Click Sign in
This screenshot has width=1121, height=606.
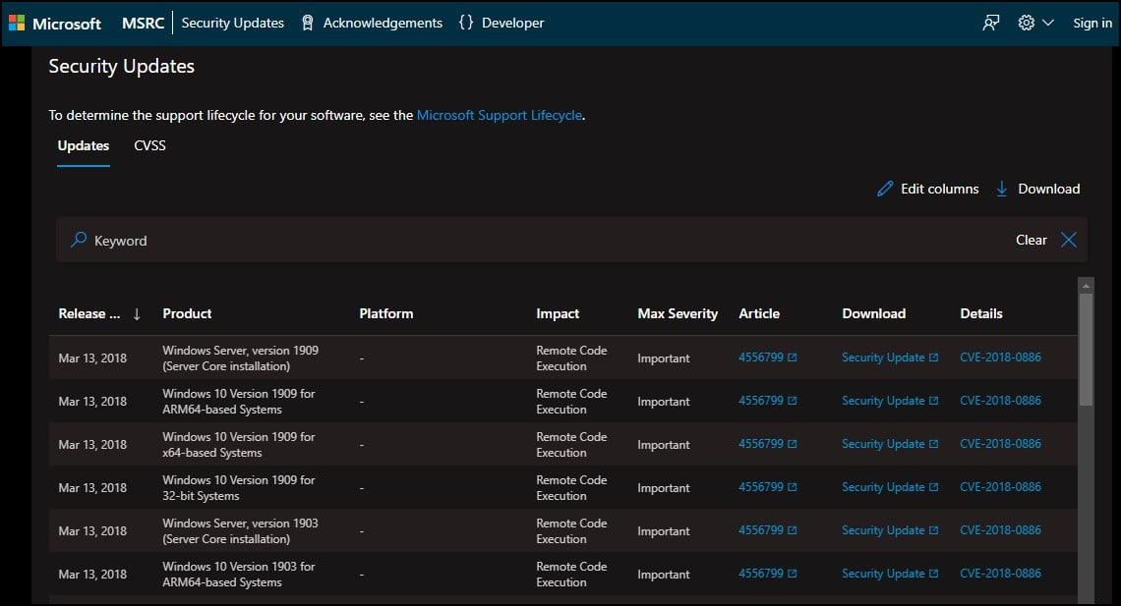pyautogui.click(x=1092, y=23)
